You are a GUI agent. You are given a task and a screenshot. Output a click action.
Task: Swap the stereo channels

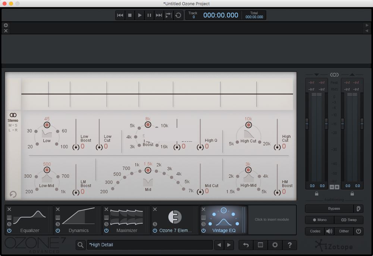click(349, 220)
